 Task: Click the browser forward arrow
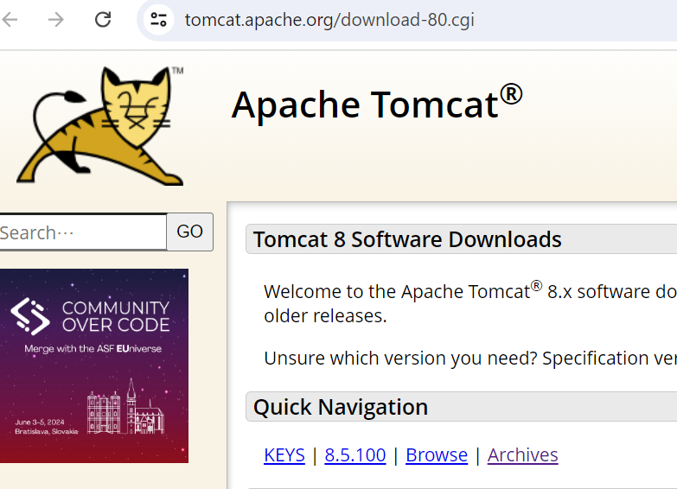(55, 20)
